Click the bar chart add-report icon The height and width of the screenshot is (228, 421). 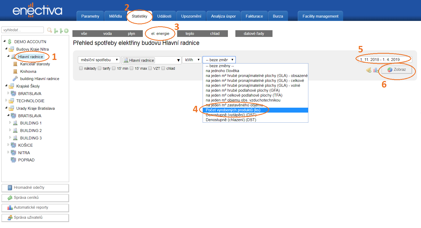(x=376, y=70)
